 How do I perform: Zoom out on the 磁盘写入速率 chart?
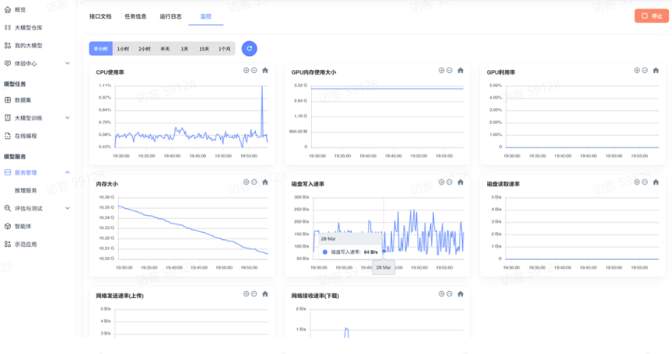pyautogui.click(x=450, y=182)
